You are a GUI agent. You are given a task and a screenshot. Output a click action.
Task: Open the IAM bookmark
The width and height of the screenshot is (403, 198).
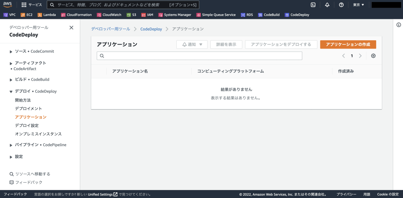click(147, 15)
